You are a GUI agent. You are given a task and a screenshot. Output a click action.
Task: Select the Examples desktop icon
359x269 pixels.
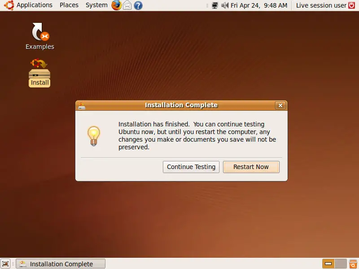[x=40, y=36]
